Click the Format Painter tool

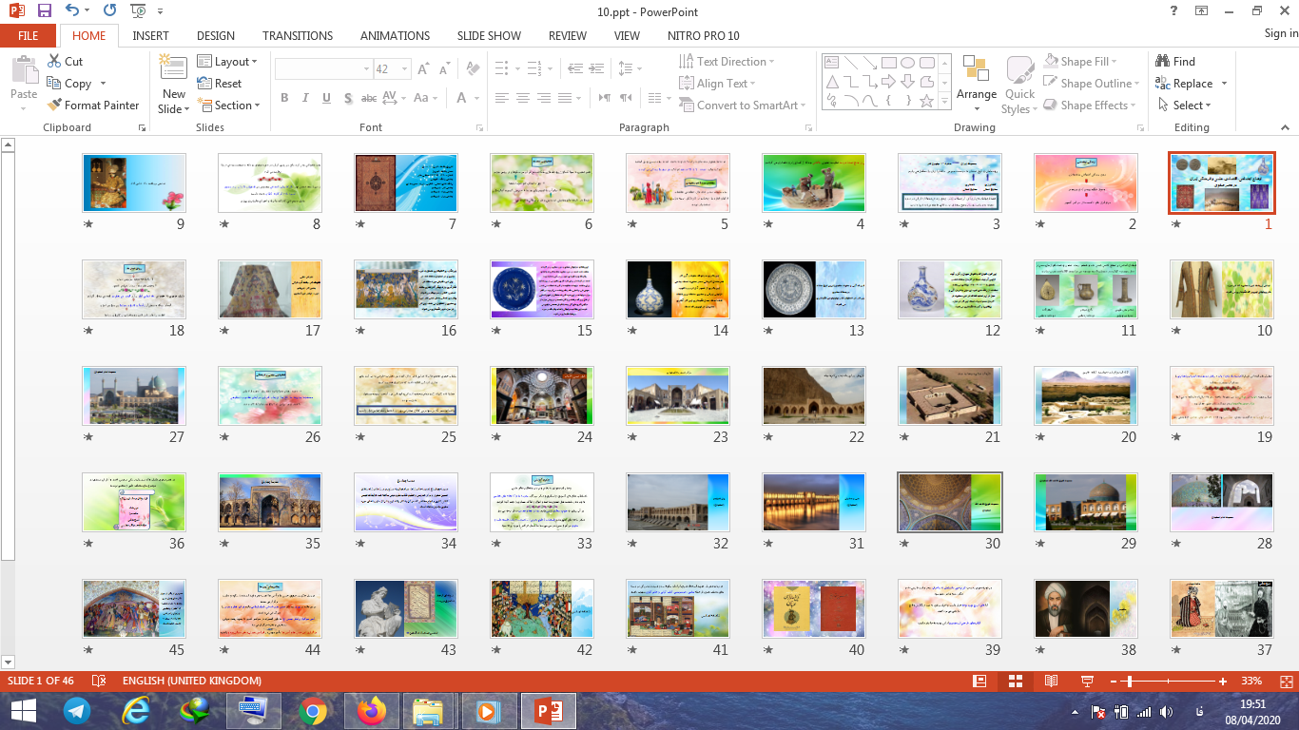(92, 106)
